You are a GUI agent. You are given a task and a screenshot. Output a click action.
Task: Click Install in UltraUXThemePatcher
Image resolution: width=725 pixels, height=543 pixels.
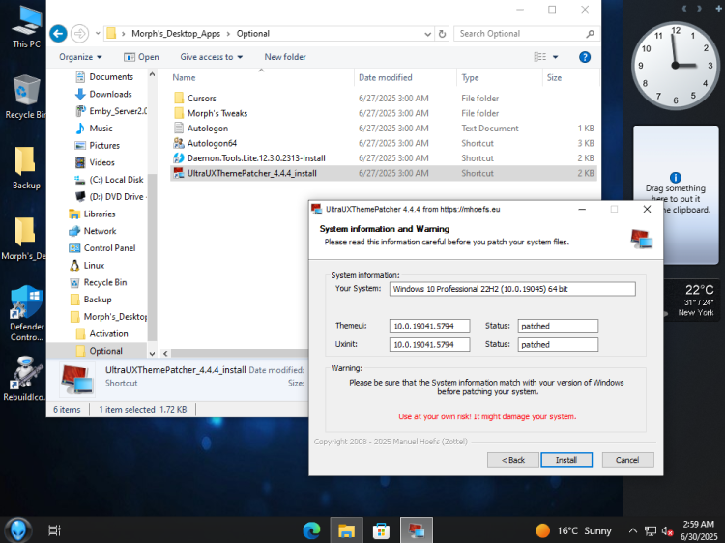coord(566,460)
